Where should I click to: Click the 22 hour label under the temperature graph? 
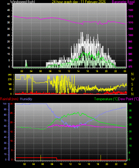coord(116,164)
